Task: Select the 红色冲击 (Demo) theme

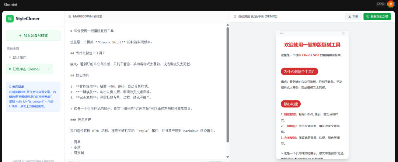Action: coord(29,69)
